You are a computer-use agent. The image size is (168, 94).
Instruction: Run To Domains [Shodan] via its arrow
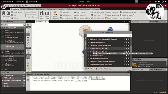(129, 55)
